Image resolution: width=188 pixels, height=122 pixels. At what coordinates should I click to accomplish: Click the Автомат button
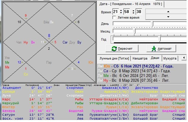(161, 49)
